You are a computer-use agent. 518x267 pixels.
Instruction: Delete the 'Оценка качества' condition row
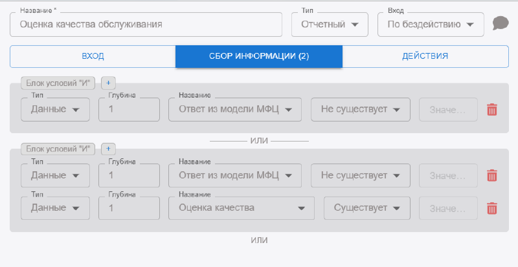(492, 208)
